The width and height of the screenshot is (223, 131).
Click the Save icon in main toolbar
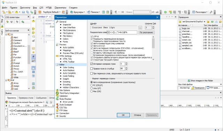click(x=23, y=12)
